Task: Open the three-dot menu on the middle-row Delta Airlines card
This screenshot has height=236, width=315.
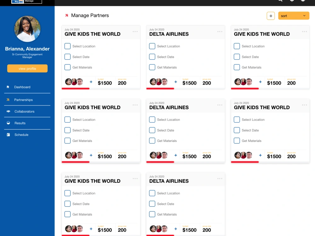Action: [x=220, y=105]
